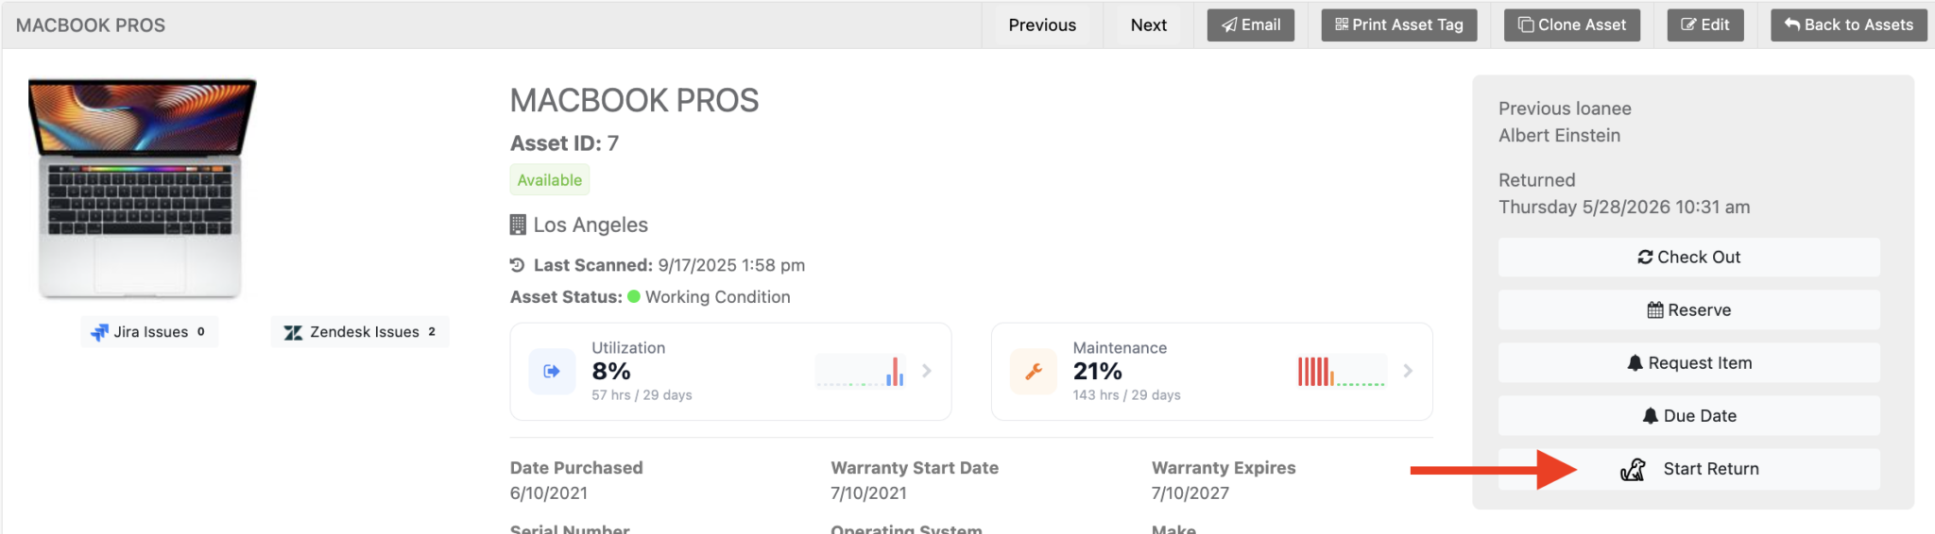
Task: Click the Check Out button
Action: point(1688,258)
